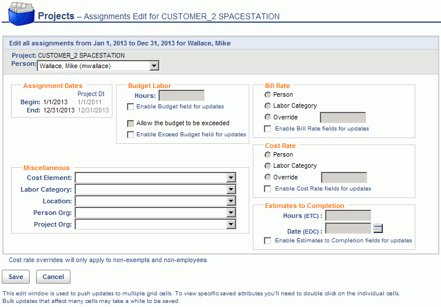441x307 pixels.
Task: Open the Labor Category dropdown list
Action: [x=155, y=189]
